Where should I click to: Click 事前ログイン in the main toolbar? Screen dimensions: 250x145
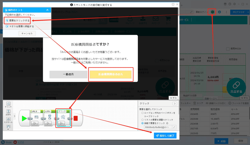click(x=202, y=12)
